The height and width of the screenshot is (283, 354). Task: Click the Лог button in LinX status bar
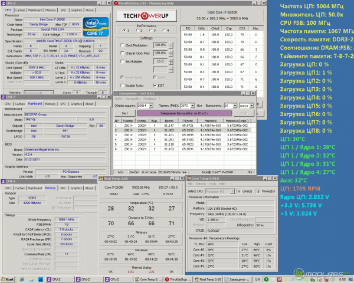pos(251,172)
